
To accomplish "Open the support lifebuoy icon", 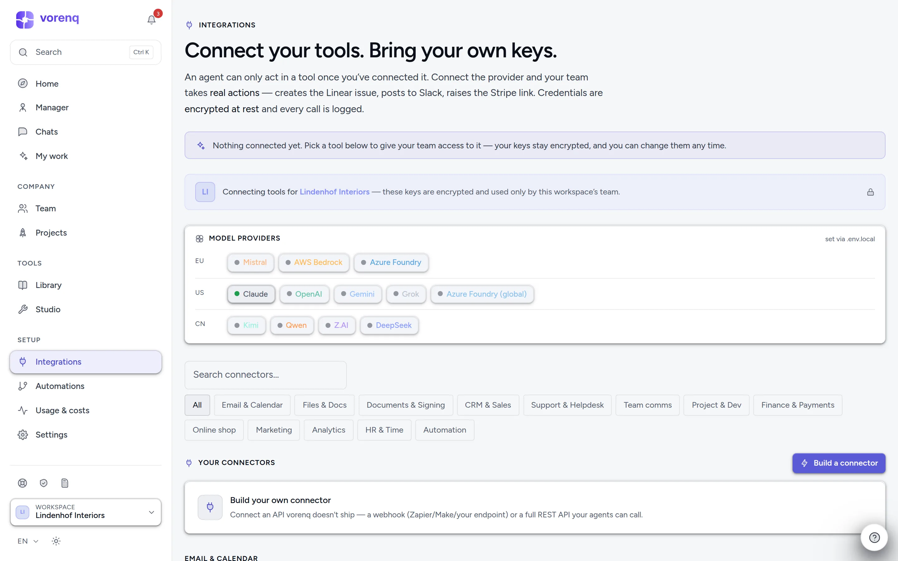I will pyautogui.click(x=22, y=483).
